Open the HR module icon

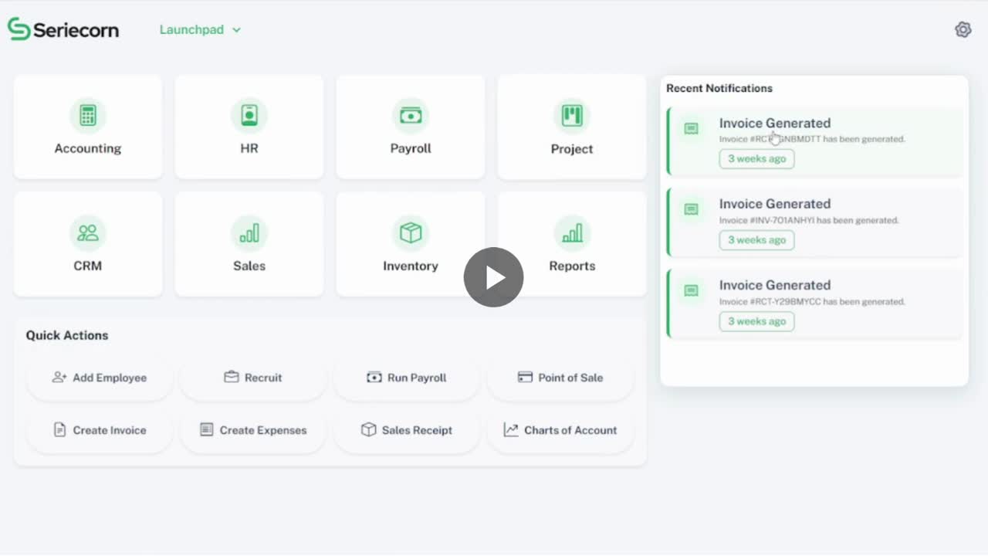click(249, 116)
